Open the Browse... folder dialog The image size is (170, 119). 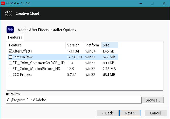[153, 100]
